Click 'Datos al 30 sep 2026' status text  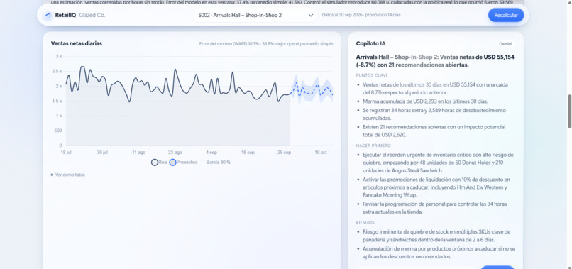[361, 16]
